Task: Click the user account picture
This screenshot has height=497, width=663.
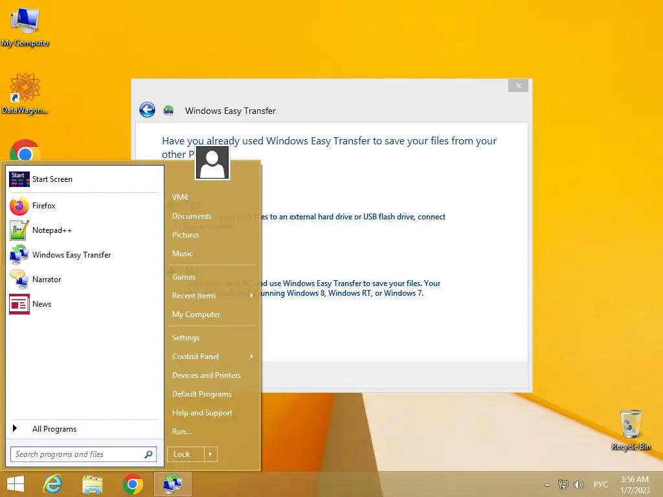Action: 212,162
